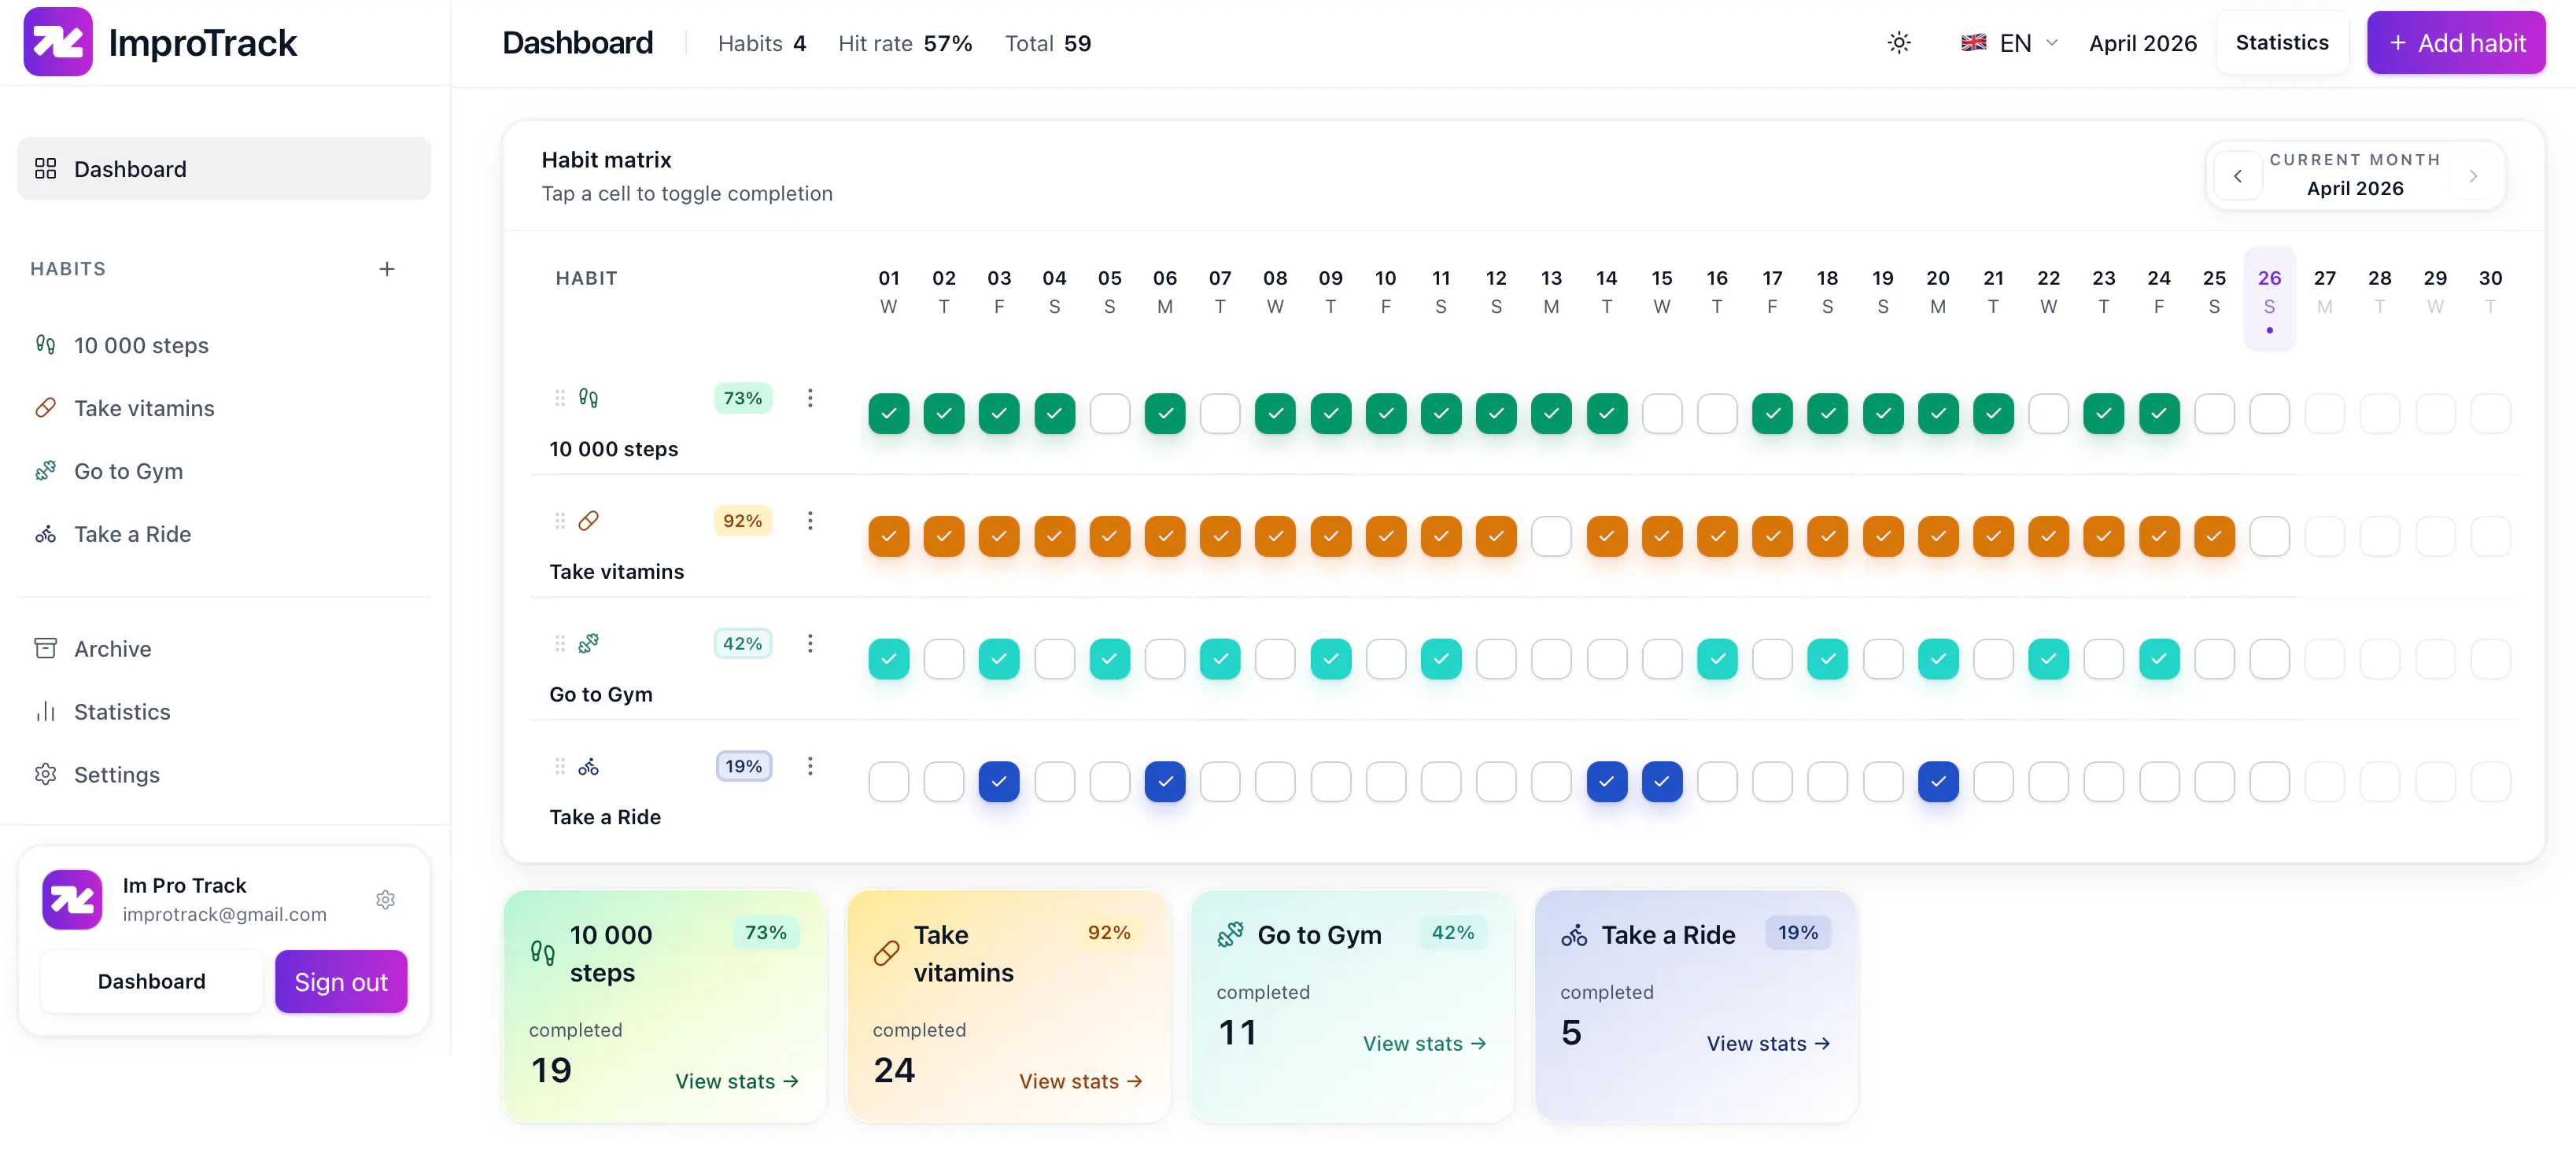
Task: Click the bicycle icon in Take a Ride row
Action: [x=589, y=766]
